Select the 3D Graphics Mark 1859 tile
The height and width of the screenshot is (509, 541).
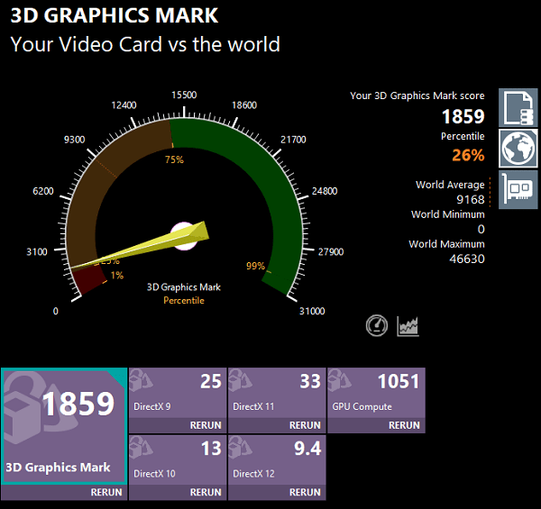(x=64, y=426)
